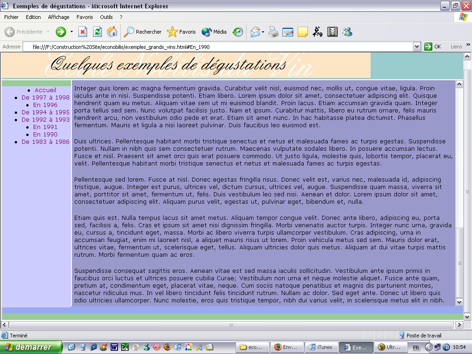Click the inner text frame scroll-down arrow

(460, 302)
